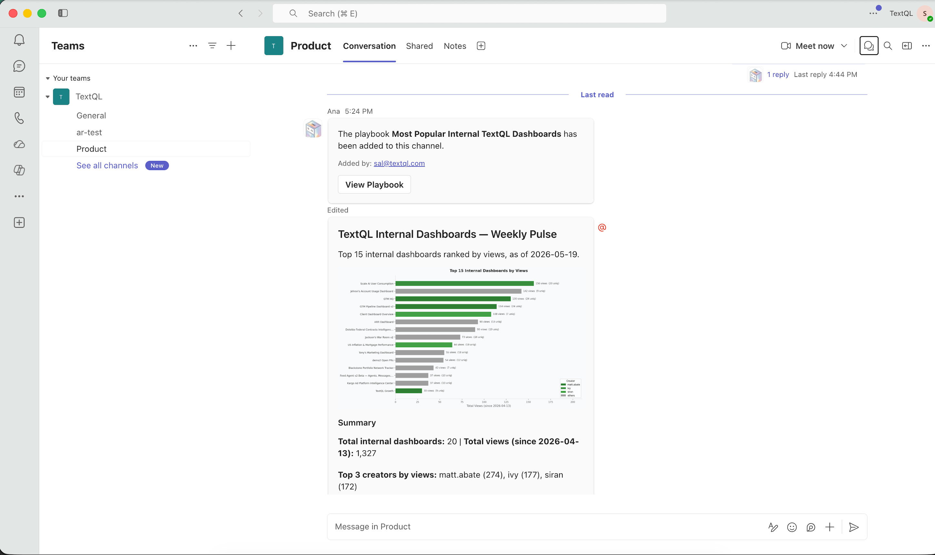This screenshot has height=555, width=935.
Task: Toggle the sidebar panel icon in title bar
Action: pos(63,14)
